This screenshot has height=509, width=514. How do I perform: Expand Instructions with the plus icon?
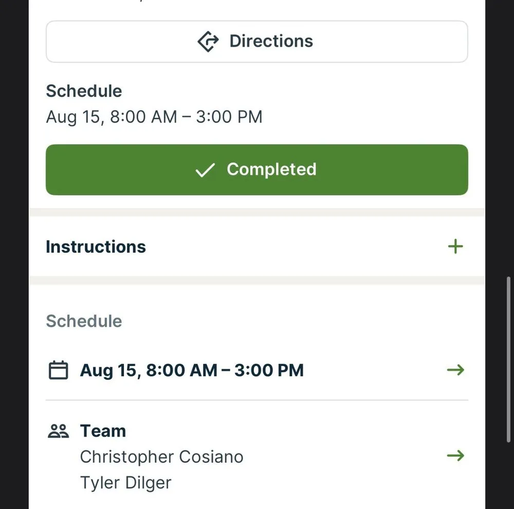(455, 247)
